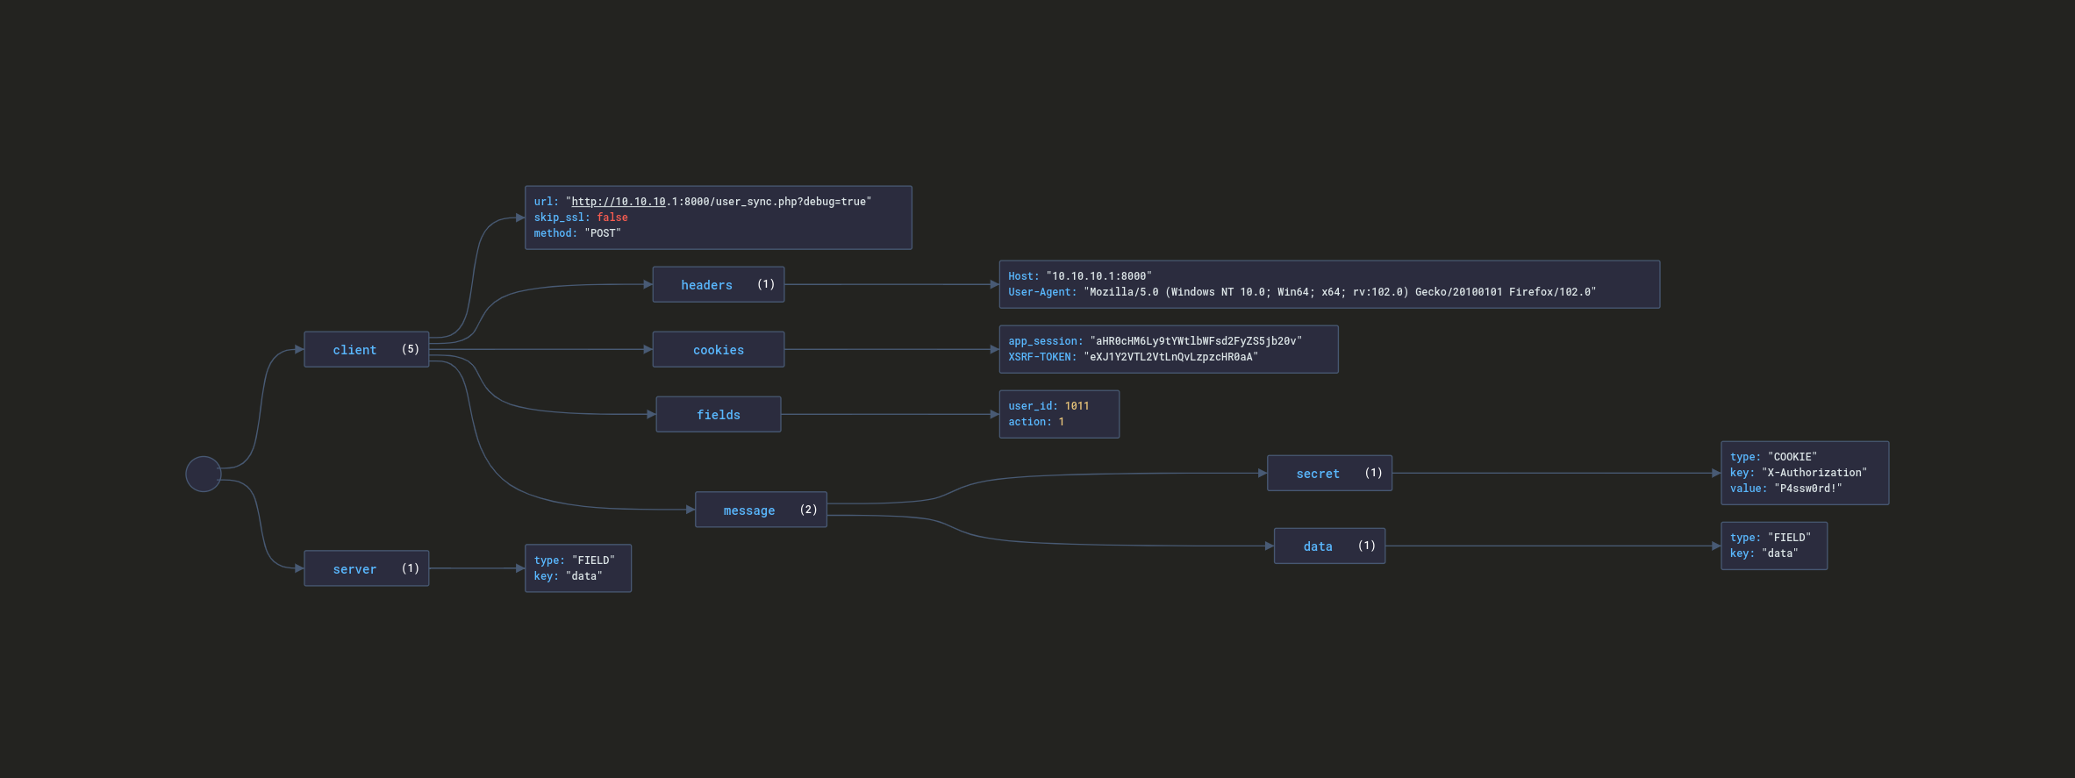
Task: Select the cookies node
Action: coord(719,349)
